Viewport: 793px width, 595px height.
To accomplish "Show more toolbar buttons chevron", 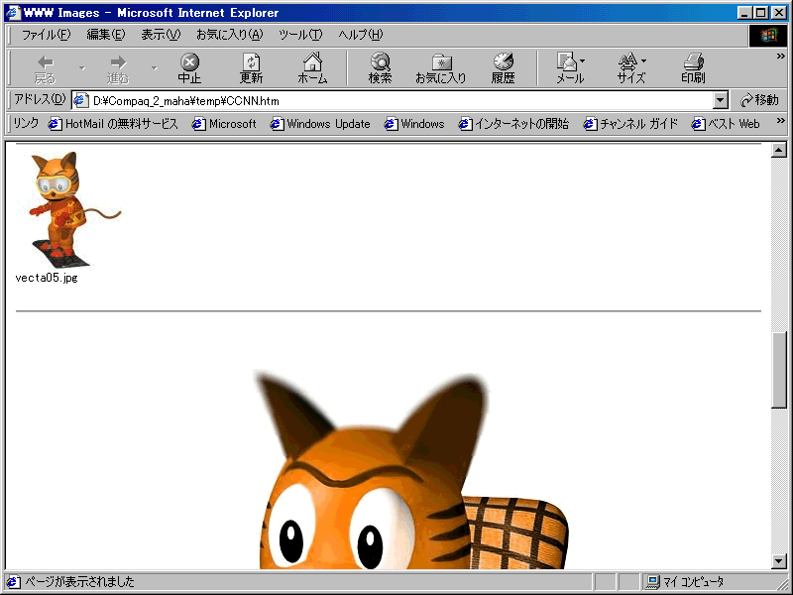I will [x=780, y=57].
